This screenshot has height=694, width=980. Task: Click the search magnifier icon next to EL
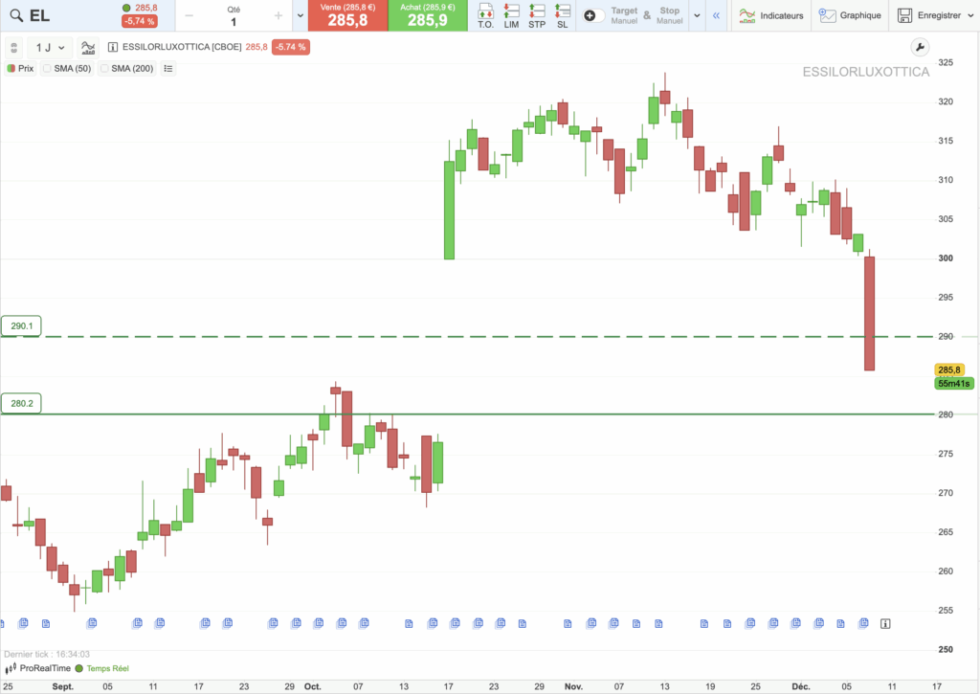[x=14, y=15]
